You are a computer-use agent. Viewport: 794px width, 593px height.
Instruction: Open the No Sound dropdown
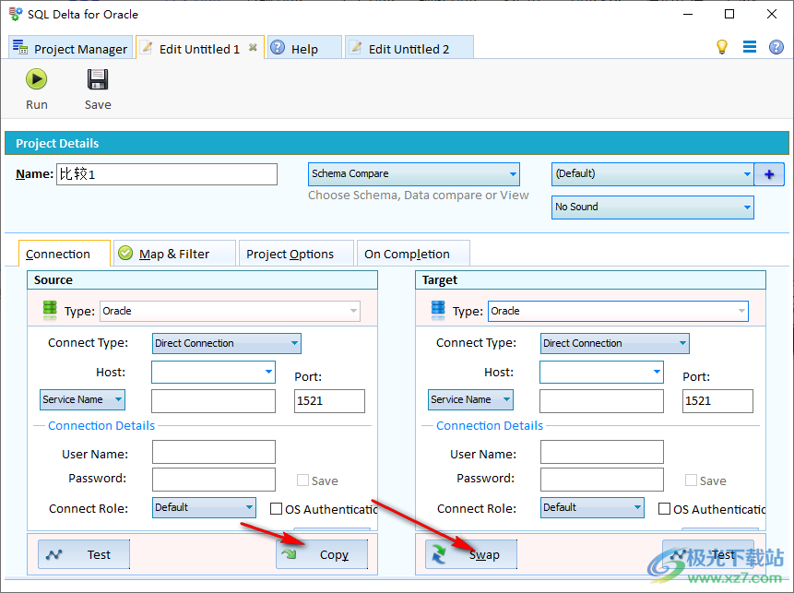(652, 208)
